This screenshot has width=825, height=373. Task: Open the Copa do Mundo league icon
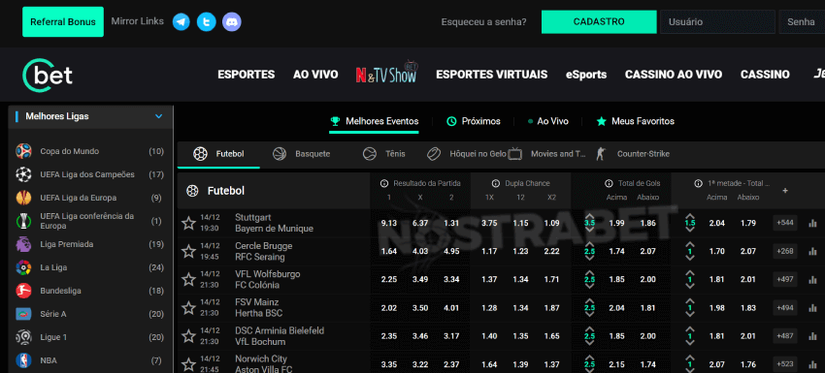point(23,151)
